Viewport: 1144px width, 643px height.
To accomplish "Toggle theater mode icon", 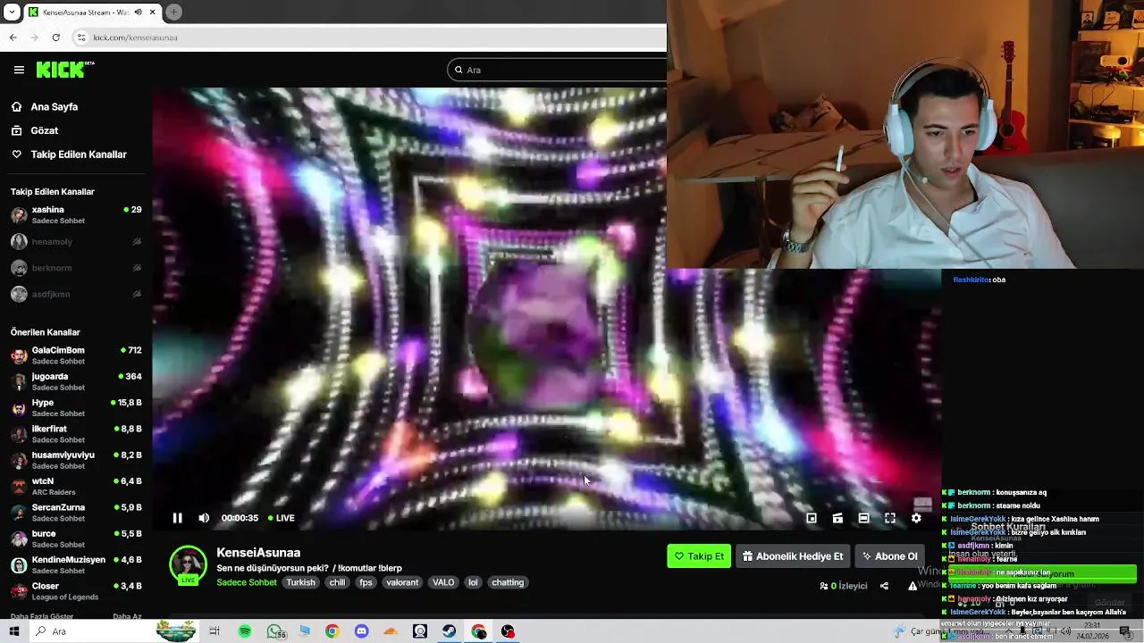I will pos(863,518).
